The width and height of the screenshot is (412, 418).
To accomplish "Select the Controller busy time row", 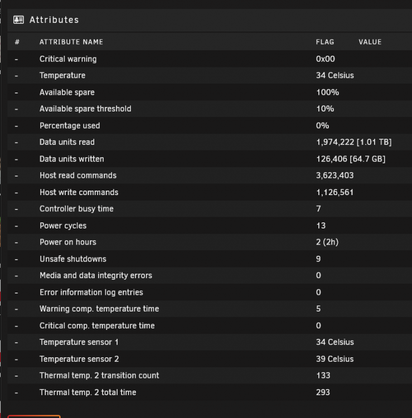I will [x=210, y=209].
